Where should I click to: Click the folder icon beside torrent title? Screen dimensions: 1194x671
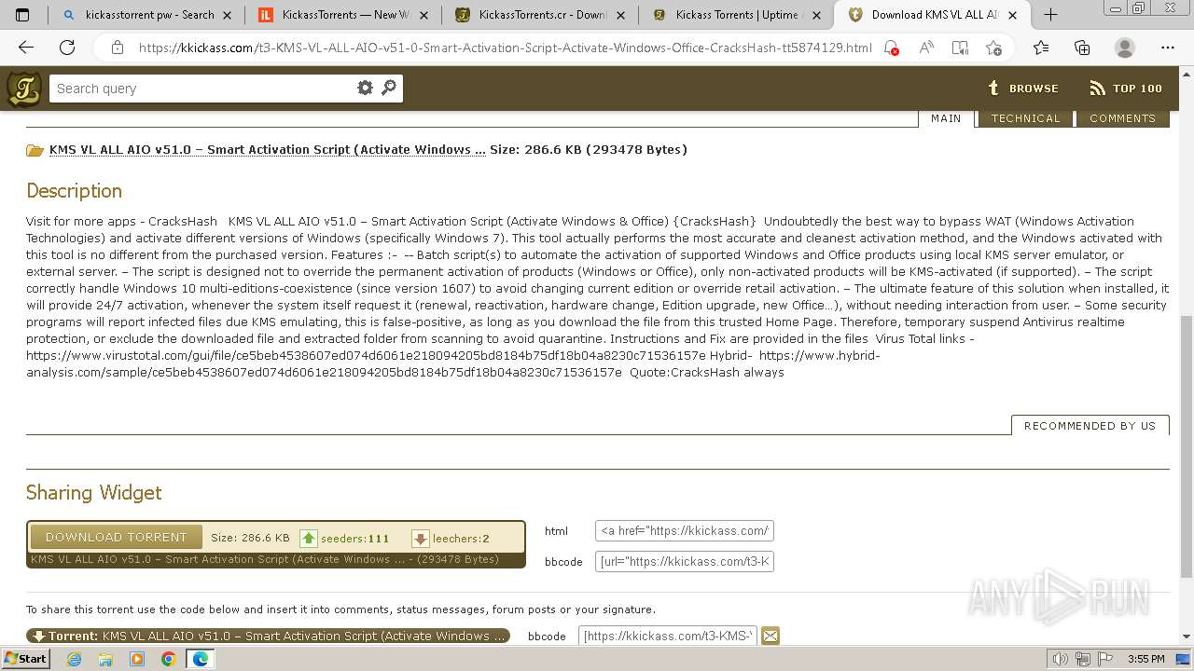coord(35,150)
